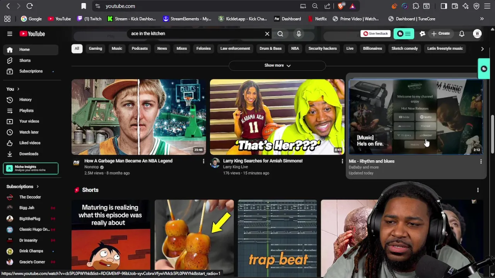Open the (1) Twitch bookmark
Viewport: 495px width, 278px height.
(x=89, y=19)
